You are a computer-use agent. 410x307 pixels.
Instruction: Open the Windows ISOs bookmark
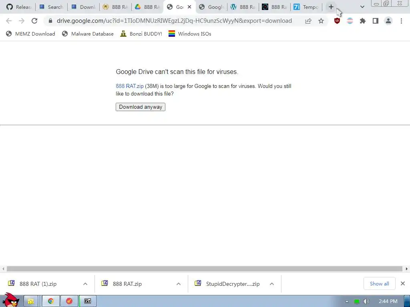[190, 34]
